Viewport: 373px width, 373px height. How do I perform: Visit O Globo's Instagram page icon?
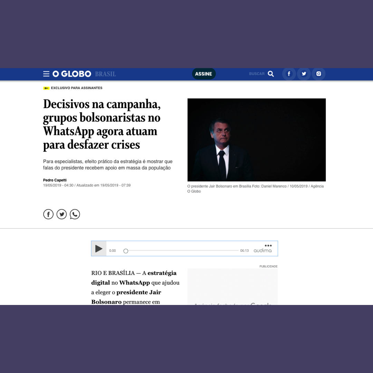(318, 74)
